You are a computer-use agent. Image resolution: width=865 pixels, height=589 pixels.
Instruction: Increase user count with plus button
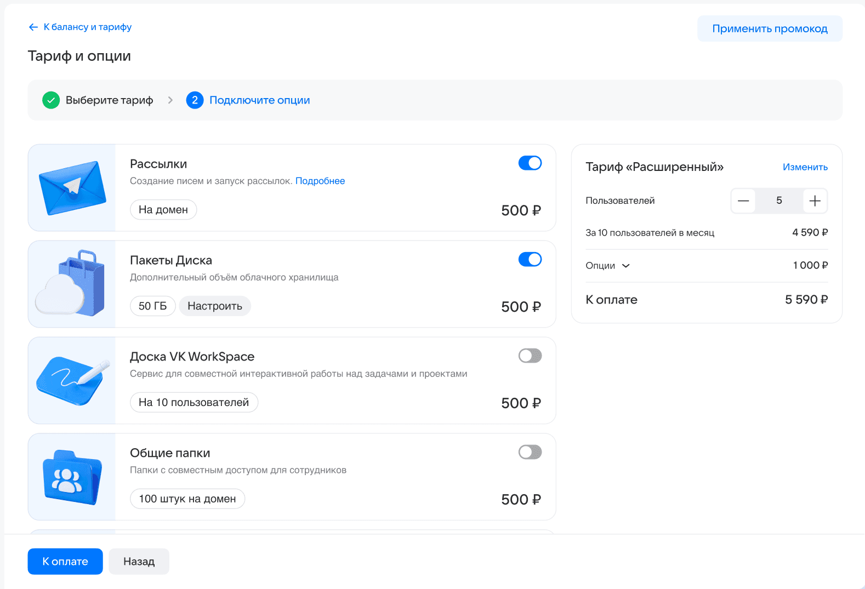(815, 201)
